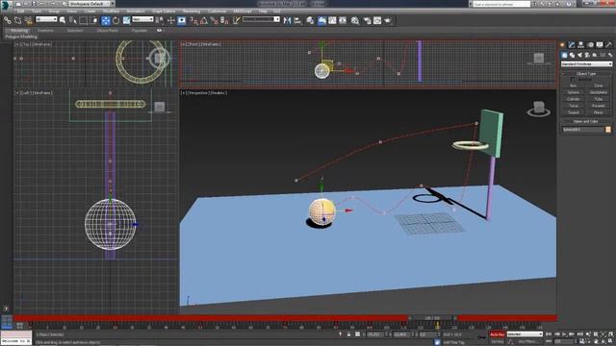This screenshot has height=346, width=616.
Task: Activate the Select and Rotate tool
Action: [115, 20]
